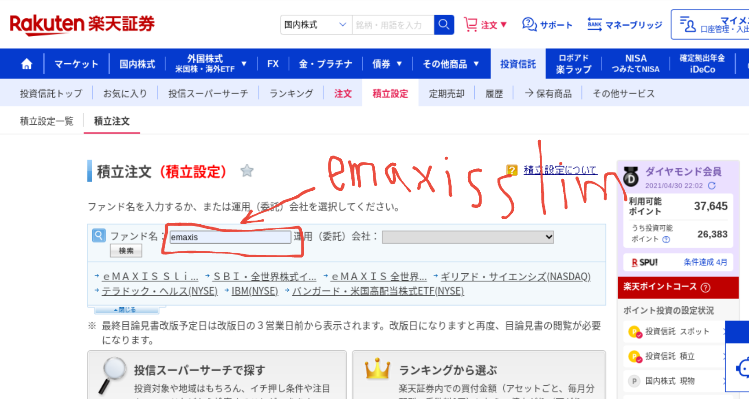Open ロボアド 楽ラップ menu item
The height and width of the screenshot is (399, 749).
(x=573, y=64)
